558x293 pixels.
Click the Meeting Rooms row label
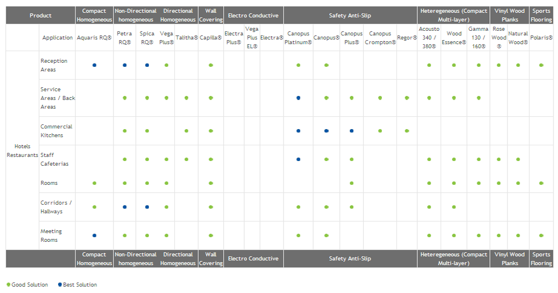(51, 235)
